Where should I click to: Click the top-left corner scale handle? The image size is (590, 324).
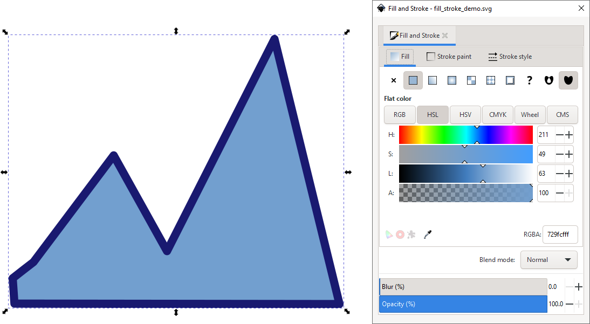click(x=5, y=32)
